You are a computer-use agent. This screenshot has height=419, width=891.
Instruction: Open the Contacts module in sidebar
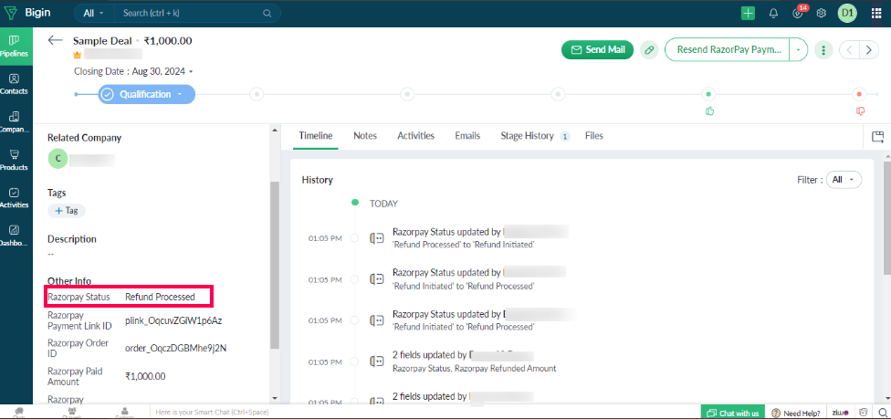tap(15, 84)
